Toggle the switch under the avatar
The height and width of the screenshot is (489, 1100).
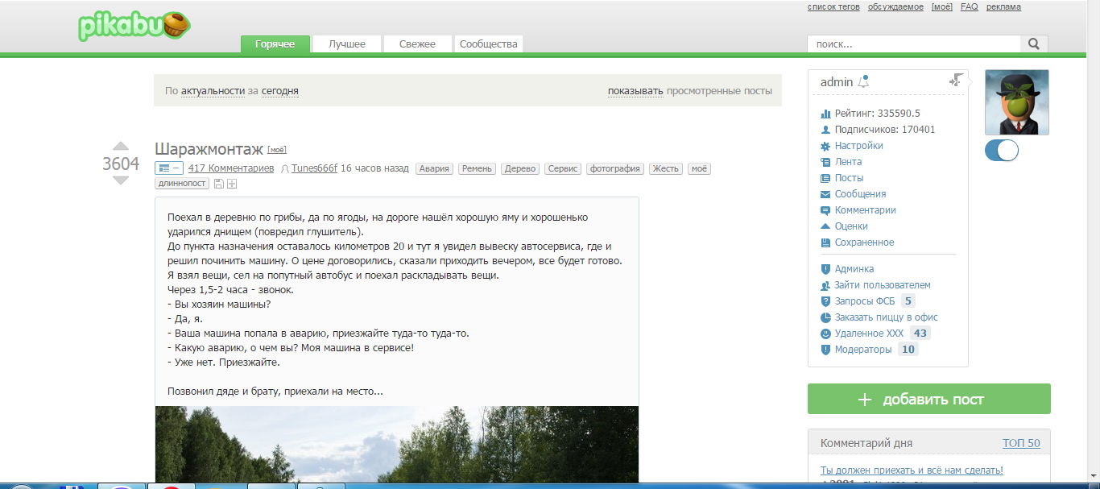coord(1001,151)
